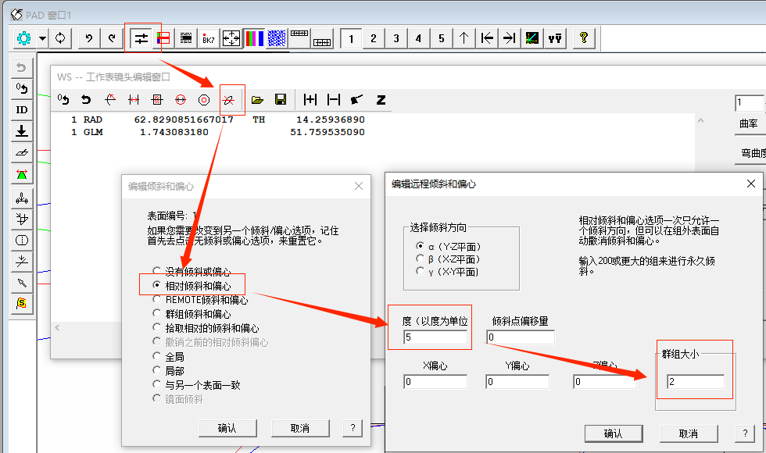Click the pan/fit view crosshair icon
The width and height of the screenshot is (766, 453).
tap(229, 37)
